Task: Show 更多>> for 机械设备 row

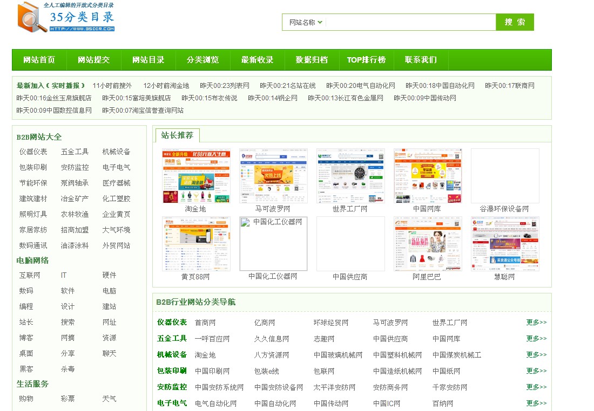Action: pos(536,355)
